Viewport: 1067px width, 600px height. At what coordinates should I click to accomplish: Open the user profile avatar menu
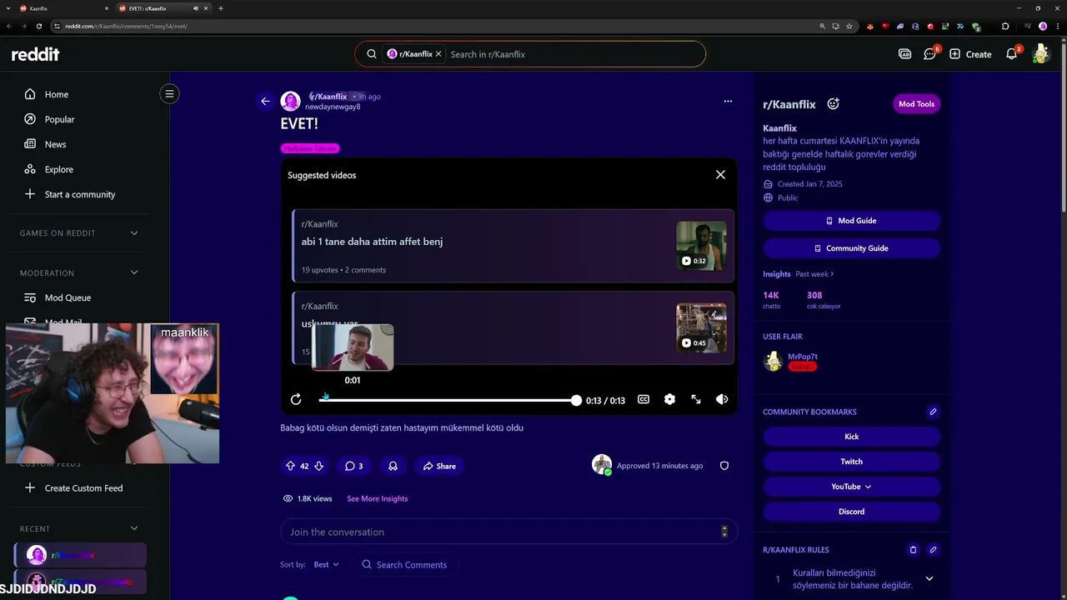click(1040, 54)
